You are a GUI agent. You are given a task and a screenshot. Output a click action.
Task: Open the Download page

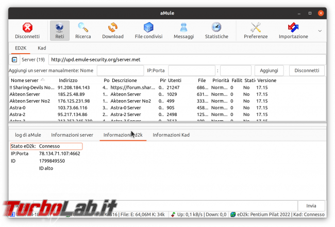[x=112, y=30]
